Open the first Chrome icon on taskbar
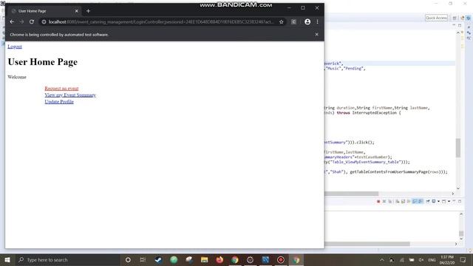Screen dimensions: 473x266 coord(235,259)
